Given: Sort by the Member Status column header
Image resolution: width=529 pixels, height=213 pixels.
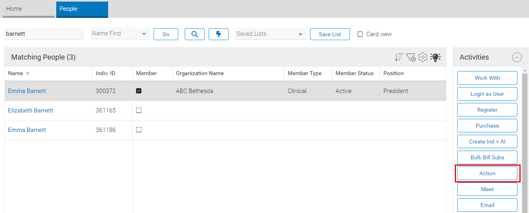Looking at the screenshot, I should 356,74.
